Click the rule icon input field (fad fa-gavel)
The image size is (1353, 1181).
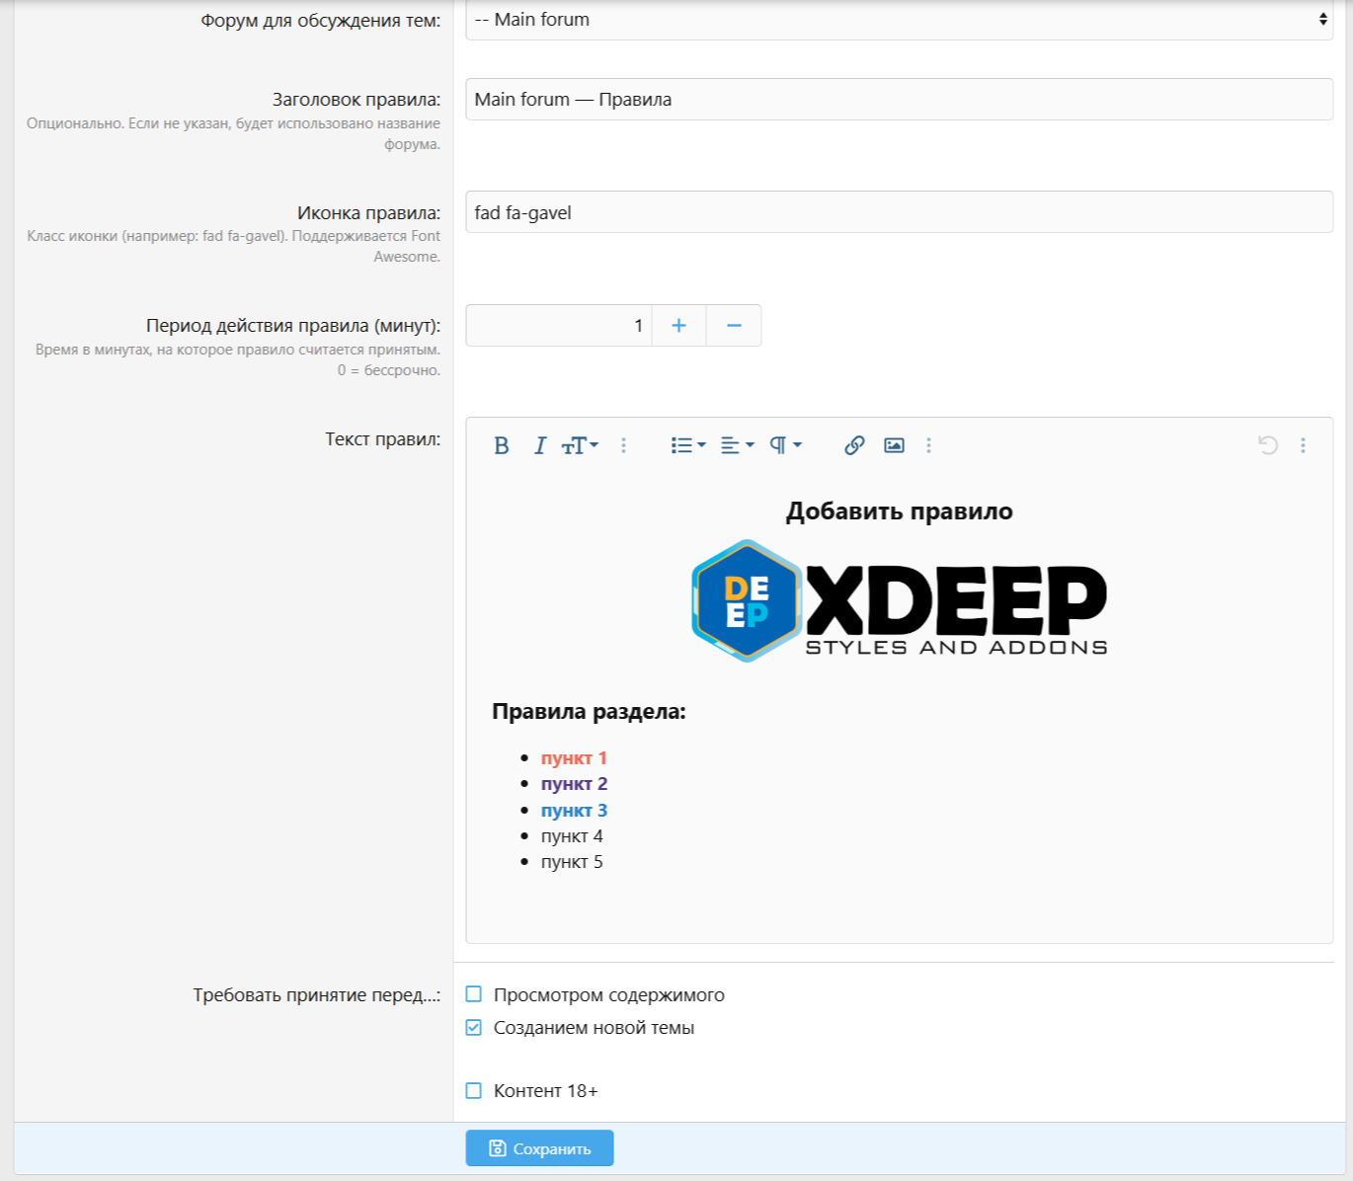tap(899, 212)
